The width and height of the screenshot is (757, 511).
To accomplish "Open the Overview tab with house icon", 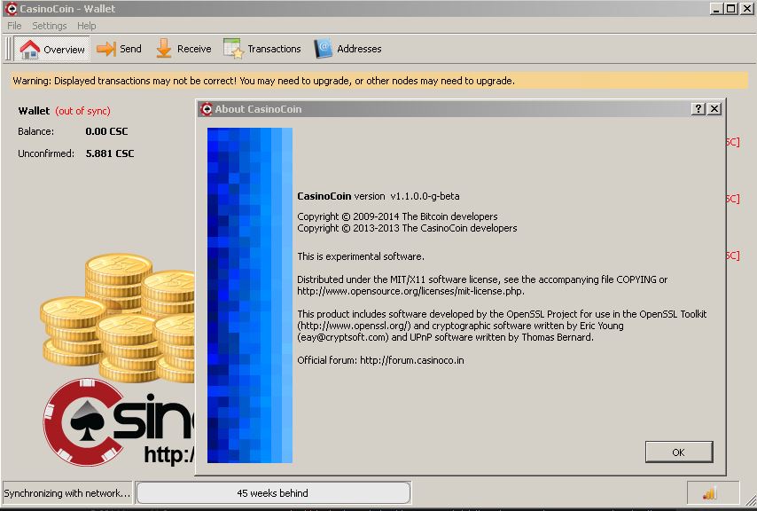I will (x=52, y=49).
